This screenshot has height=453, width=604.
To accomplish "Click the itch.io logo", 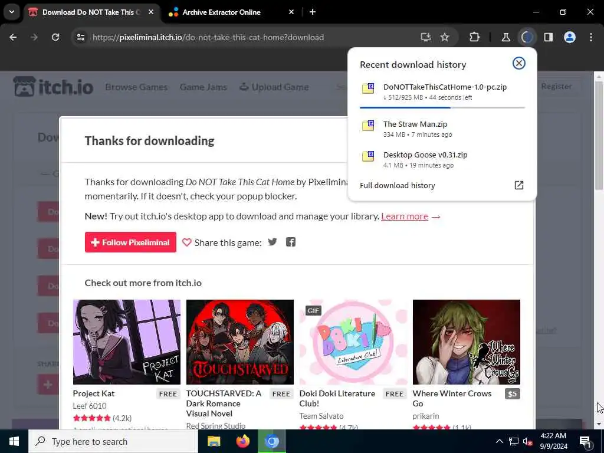I will (x=53, y=87).
